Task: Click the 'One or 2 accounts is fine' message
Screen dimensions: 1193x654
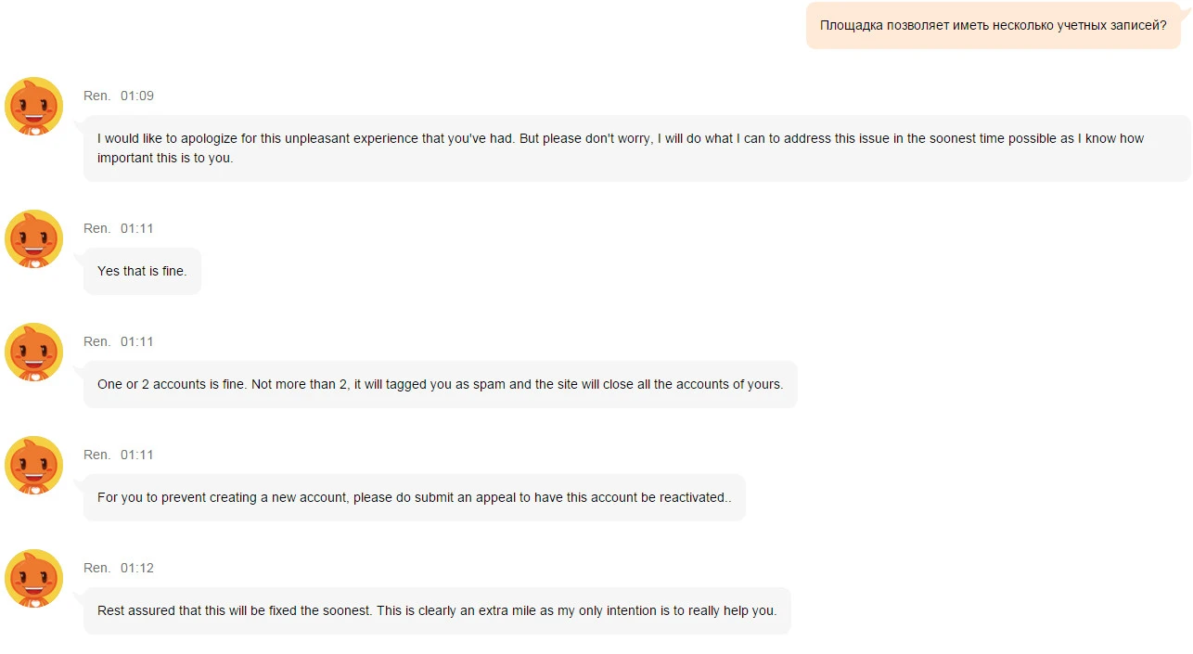Action: click(x=441, y=384)
